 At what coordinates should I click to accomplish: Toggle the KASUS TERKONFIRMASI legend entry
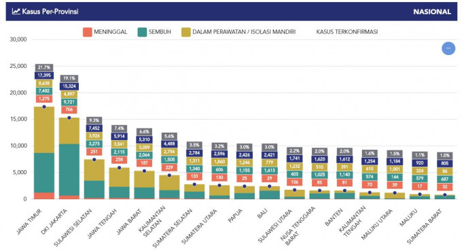click(346, 32)
